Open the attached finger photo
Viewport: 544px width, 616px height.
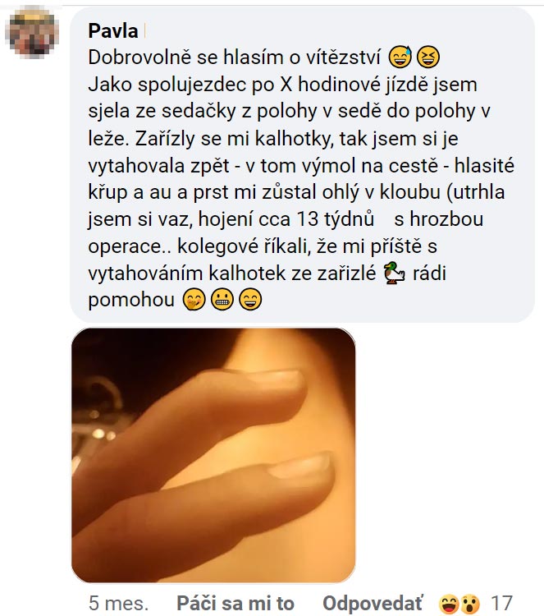[213, 454]
